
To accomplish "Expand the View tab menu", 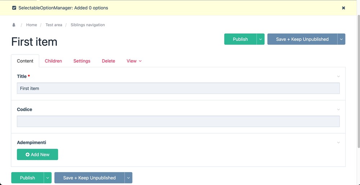I will 134,61.
